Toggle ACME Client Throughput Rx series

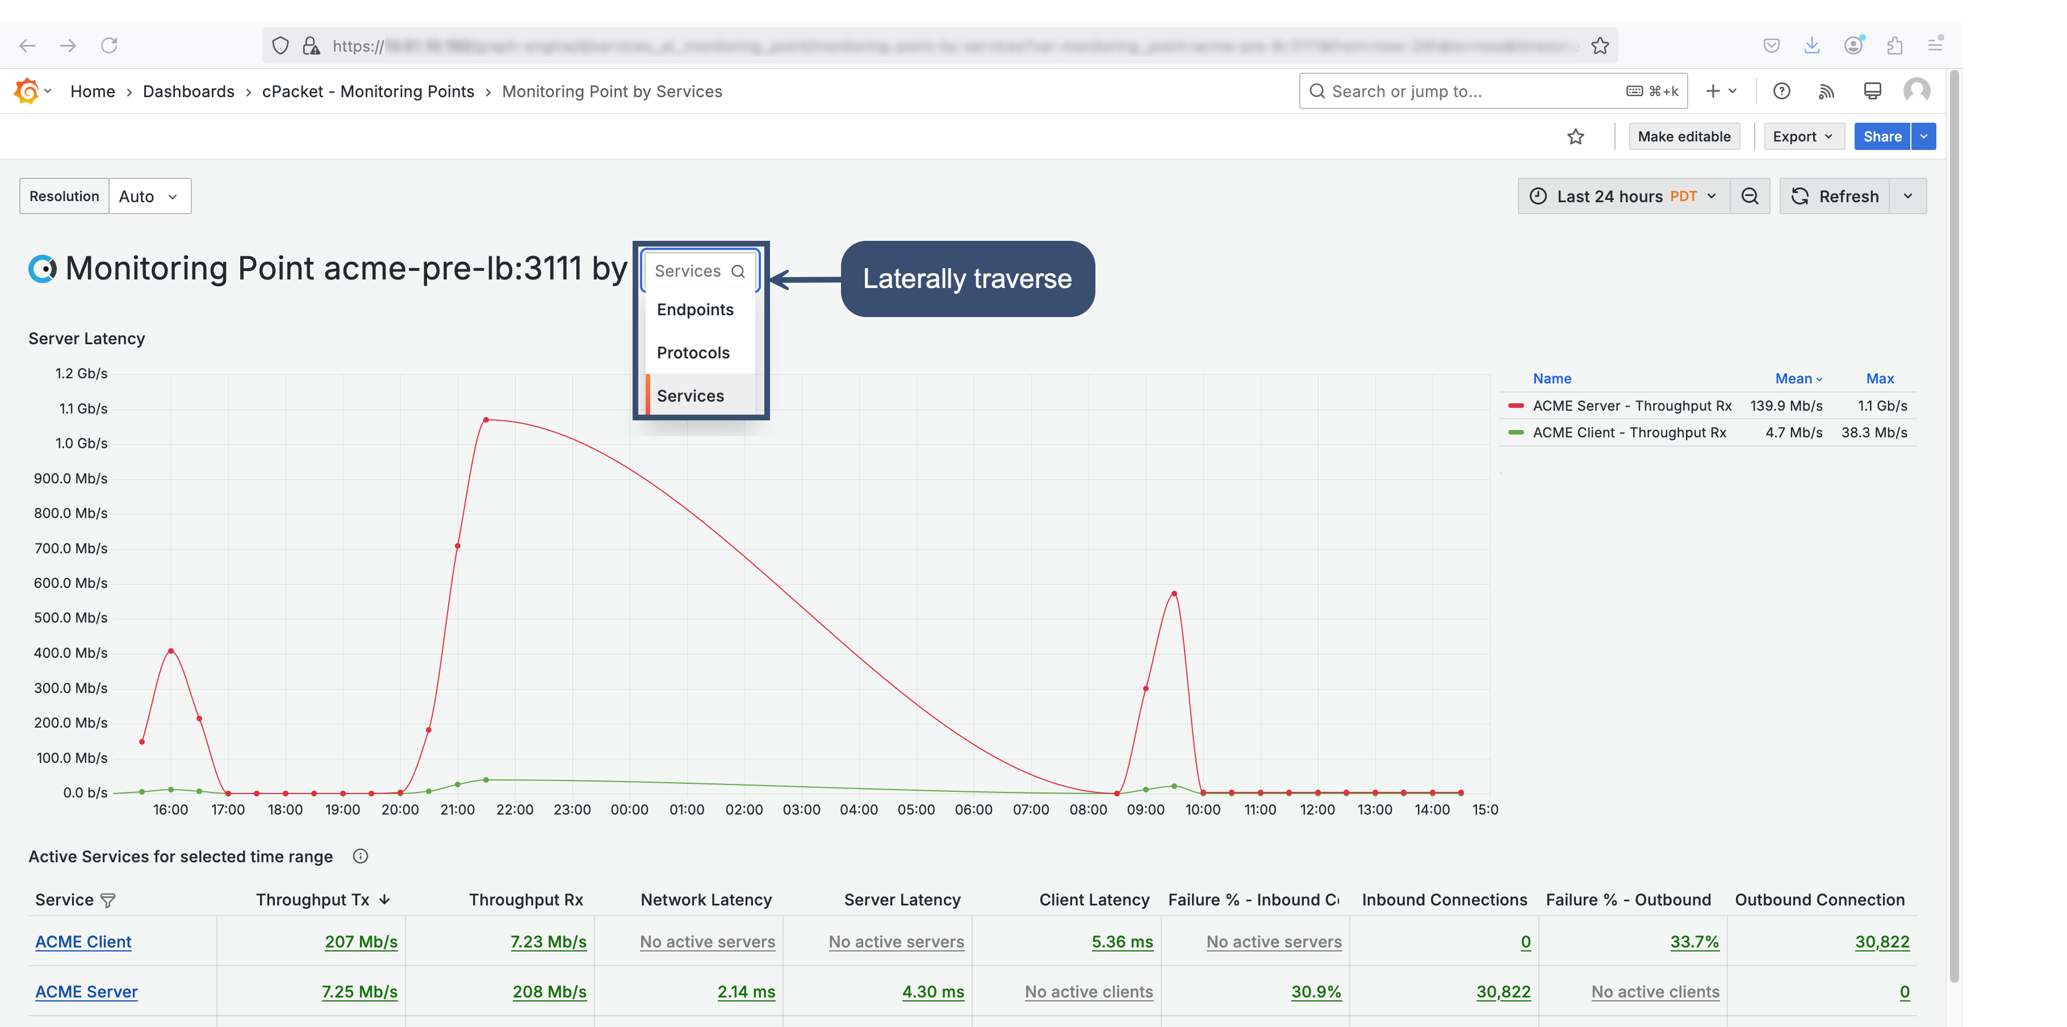[x=1630, y=432]
